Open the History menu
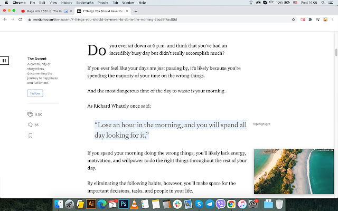 tap(67, 3)
